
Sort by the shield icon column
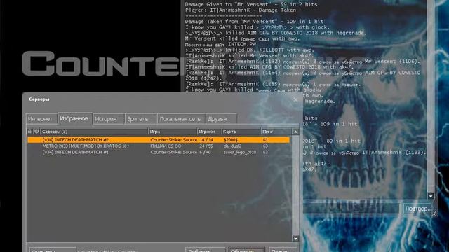(x=36, y=132)
